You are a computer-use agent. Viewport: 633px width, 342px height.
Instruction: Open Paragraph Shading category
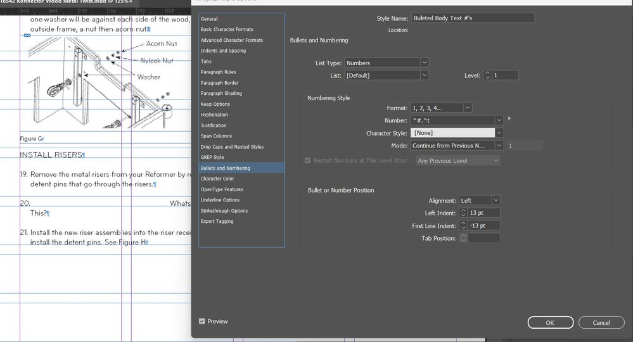[241, 93]
